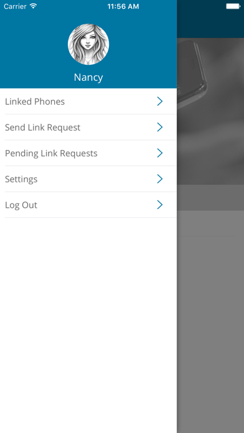Tap the battery indicator icon
Image resolution: width=244 pixels, height=433 pixels.
point(233,6)
